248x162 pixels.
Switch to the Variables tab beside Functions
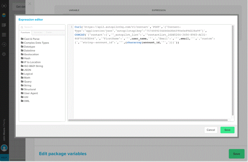tap(38, 33)
